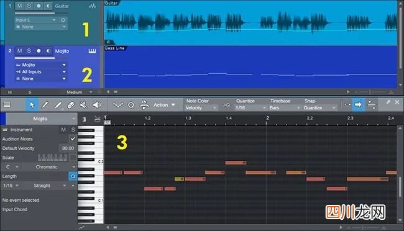Toggle the AQ auto quantize button
The image size is (404, 231).
coord(226,105)
